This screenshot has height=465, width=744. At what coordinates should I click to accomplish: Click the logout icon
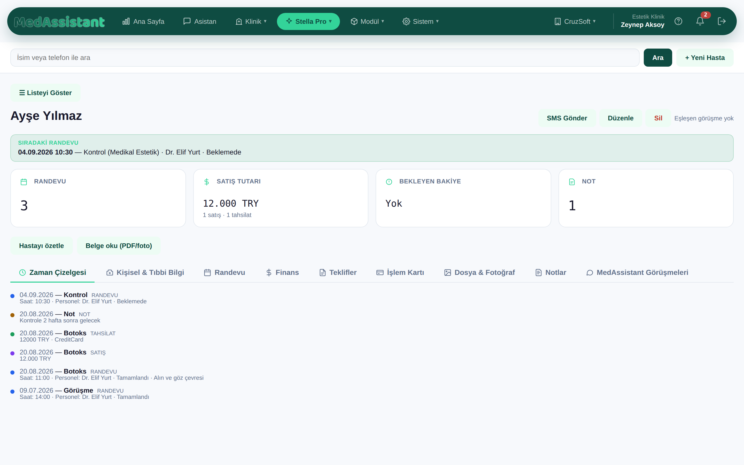tap(722, 21)
